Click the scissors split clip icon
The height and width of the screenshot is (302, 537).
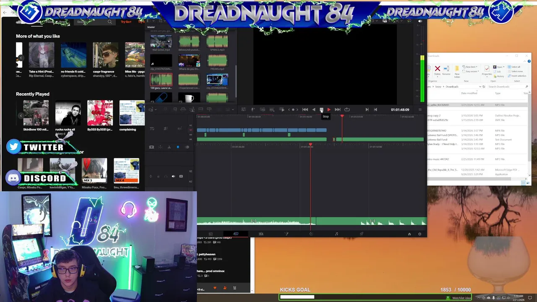click(169, 147)
